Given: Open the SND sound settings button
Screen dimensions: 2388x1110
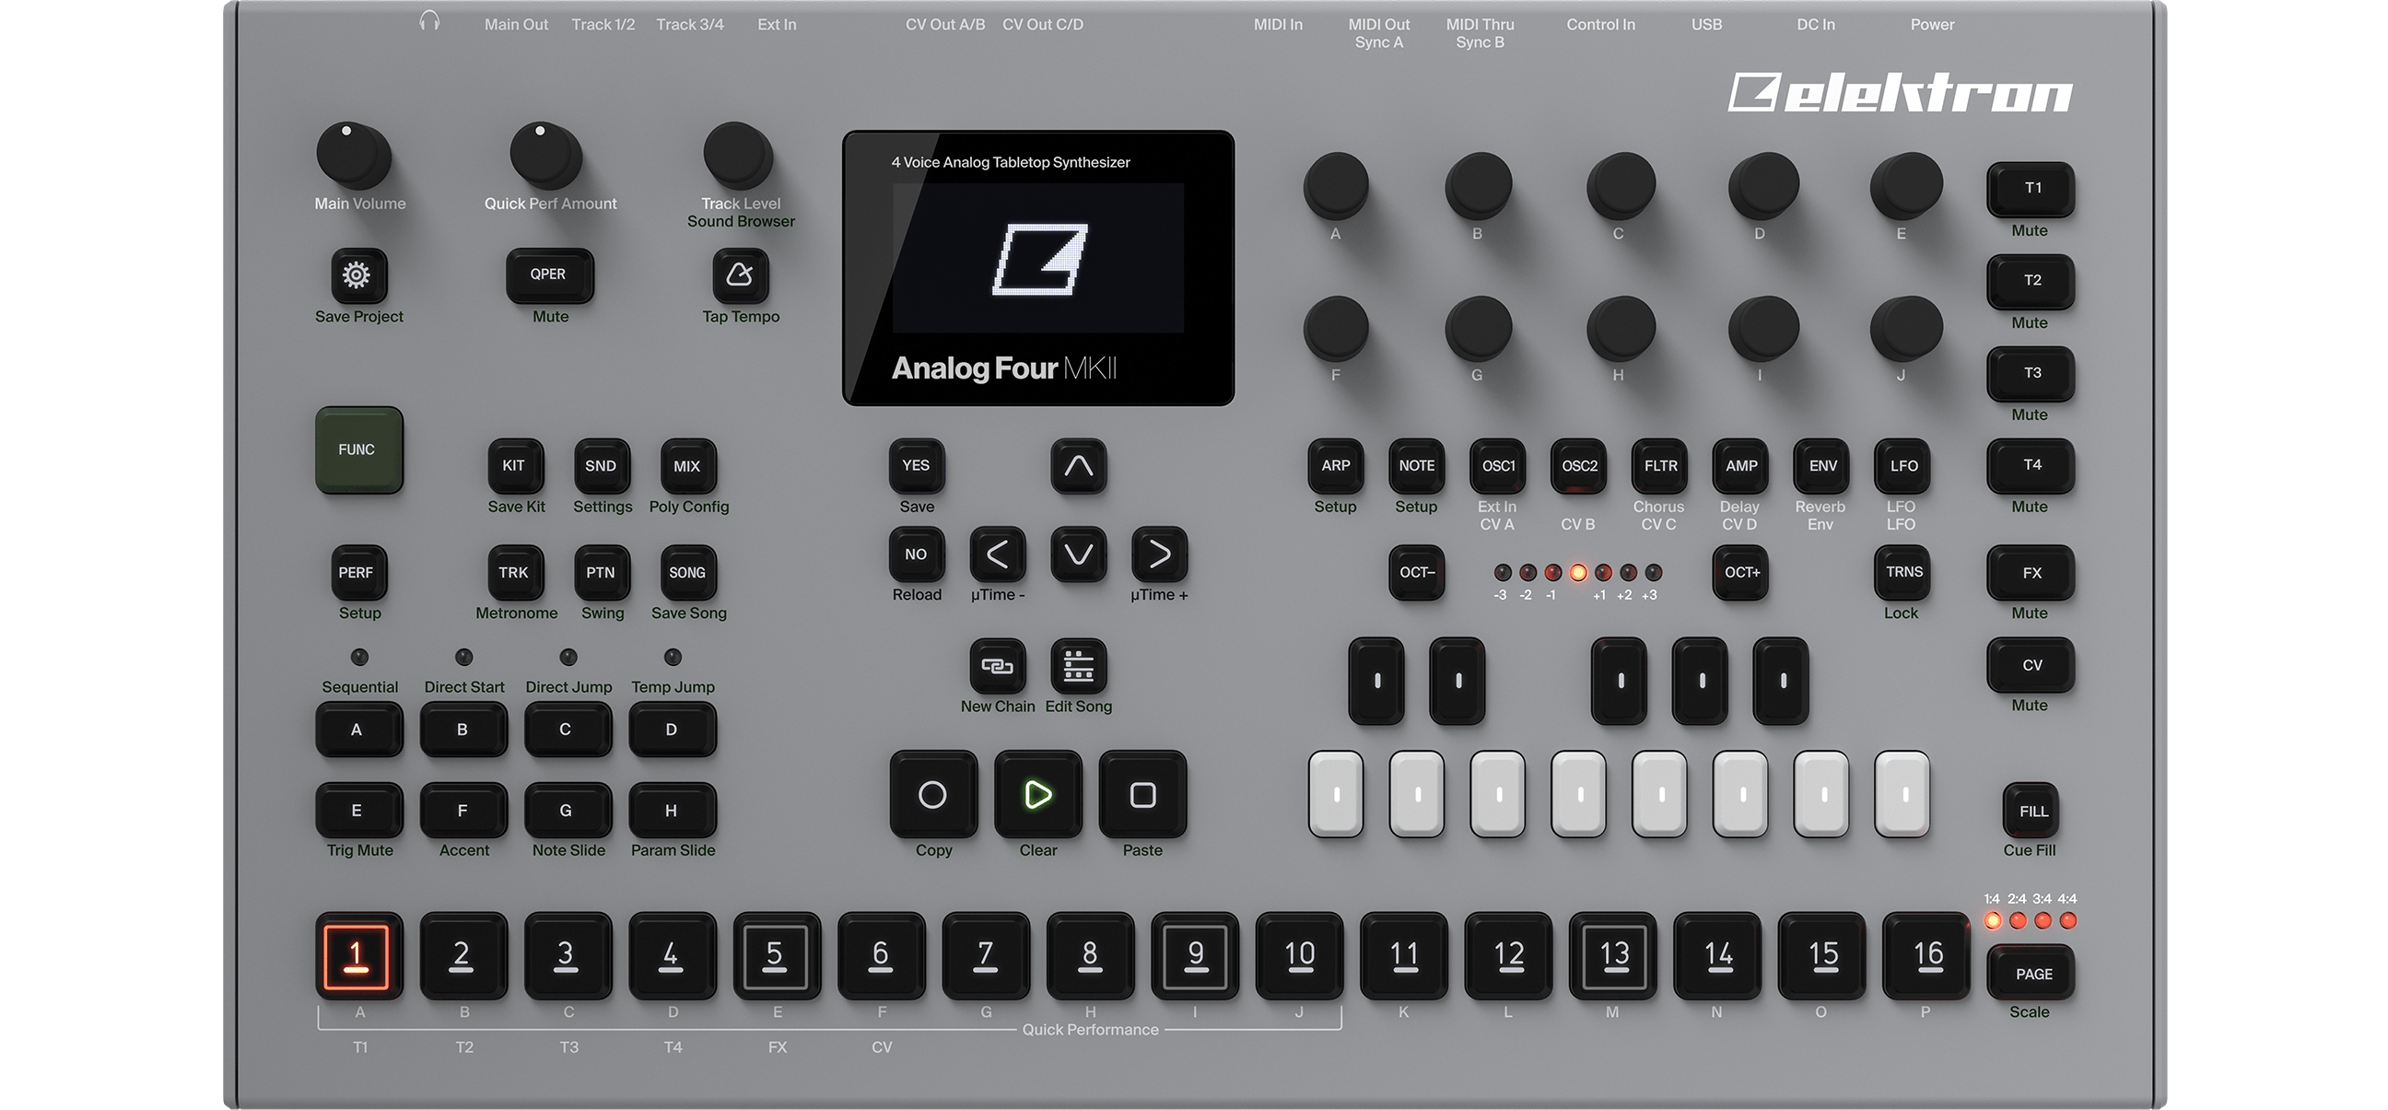Looking at the screenshot, I should coord(601,466).
